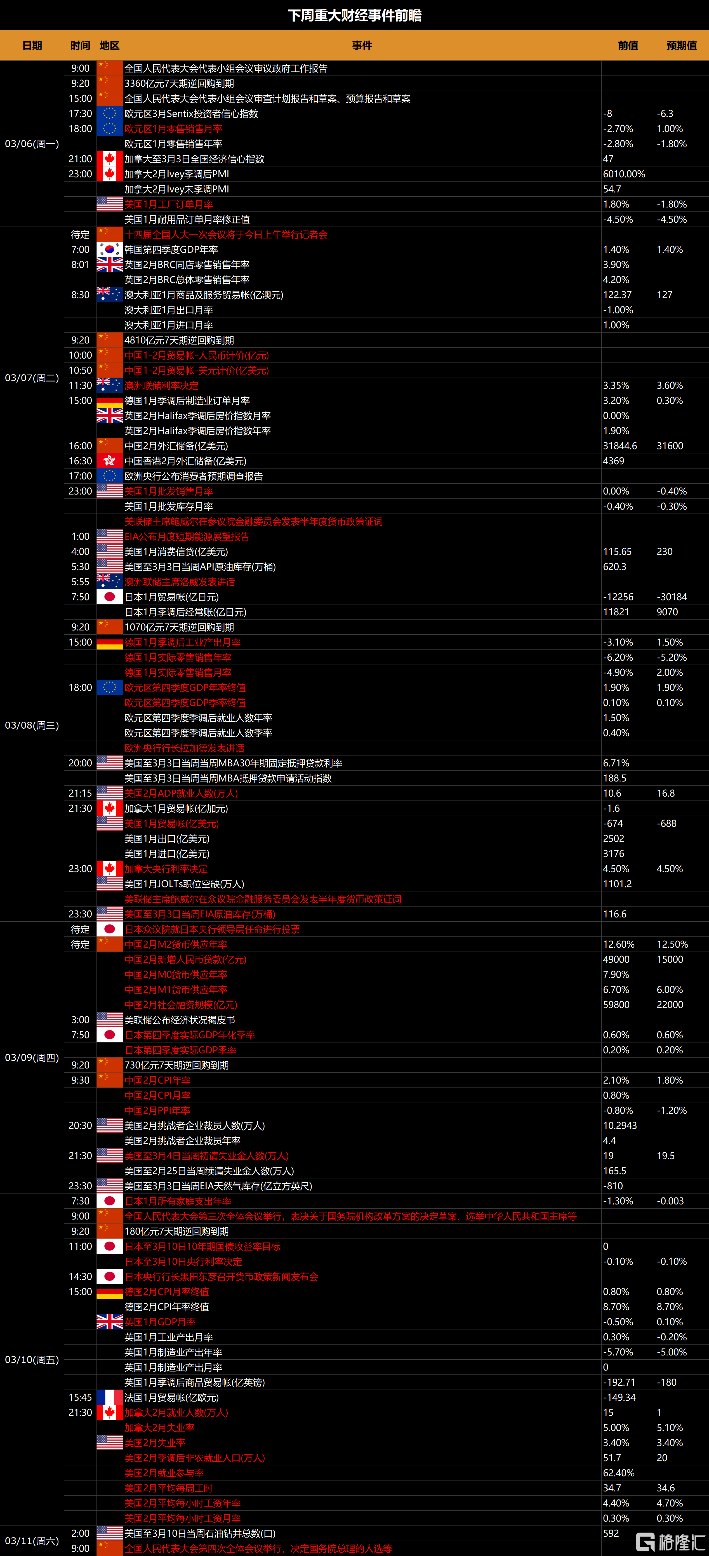Image resolution: width=709 pixels, height=1556 pixels.
Task: Select the date cell 03/11(周六)
Action: pyautogui.click(x=32, y=1541)
